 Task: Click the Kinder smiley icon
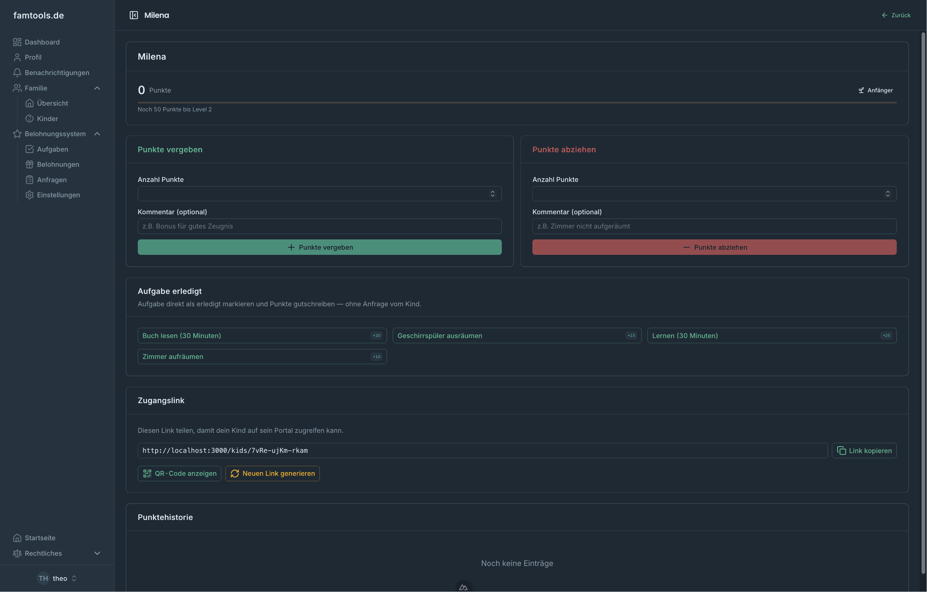pyautogui.click(x=29, y=118)
